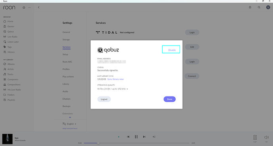This screenshot has height=146, width=273.
Task: Click the Sync library now link
Action: tap(116, 79)
